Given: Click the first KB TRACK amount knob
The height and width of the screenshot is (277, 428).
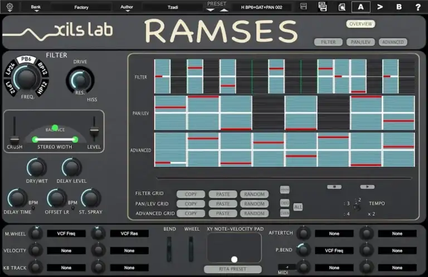Looking at the screenshot, I should (x=36, y=267).
